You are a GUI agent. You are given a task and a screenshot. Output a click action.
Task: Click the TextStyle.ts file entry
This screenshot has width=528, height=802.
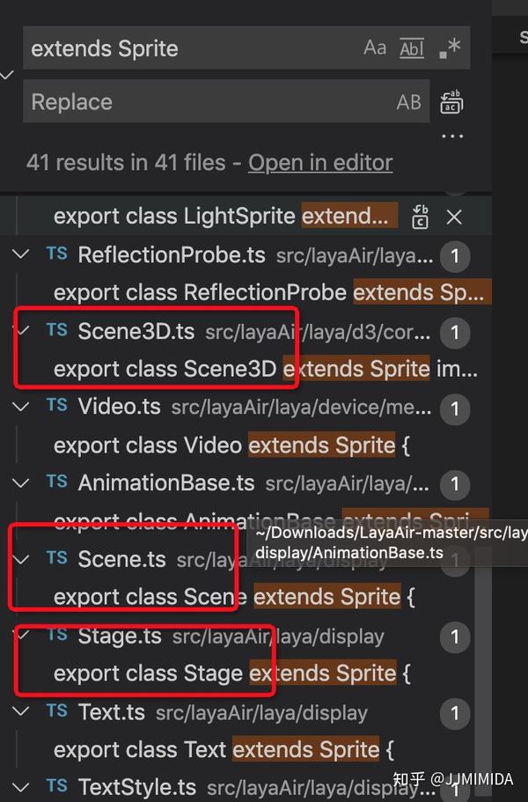tap(136, 786)
